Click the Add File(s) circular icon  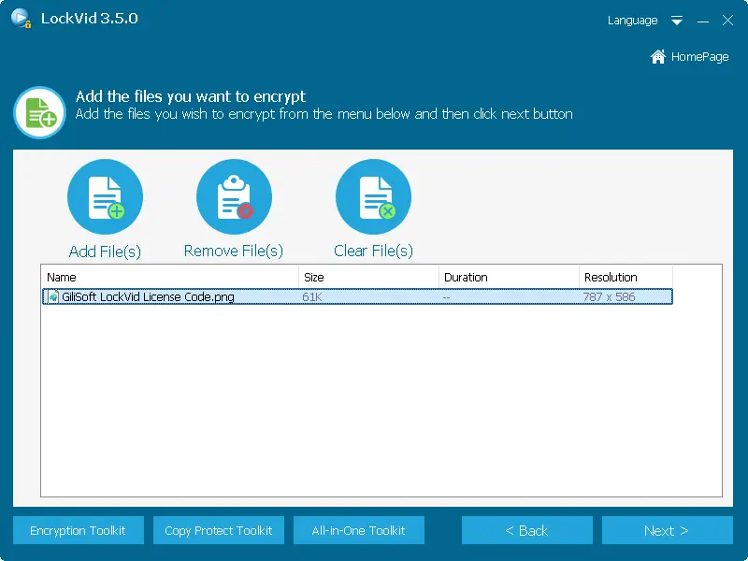[x=105, y=197]
